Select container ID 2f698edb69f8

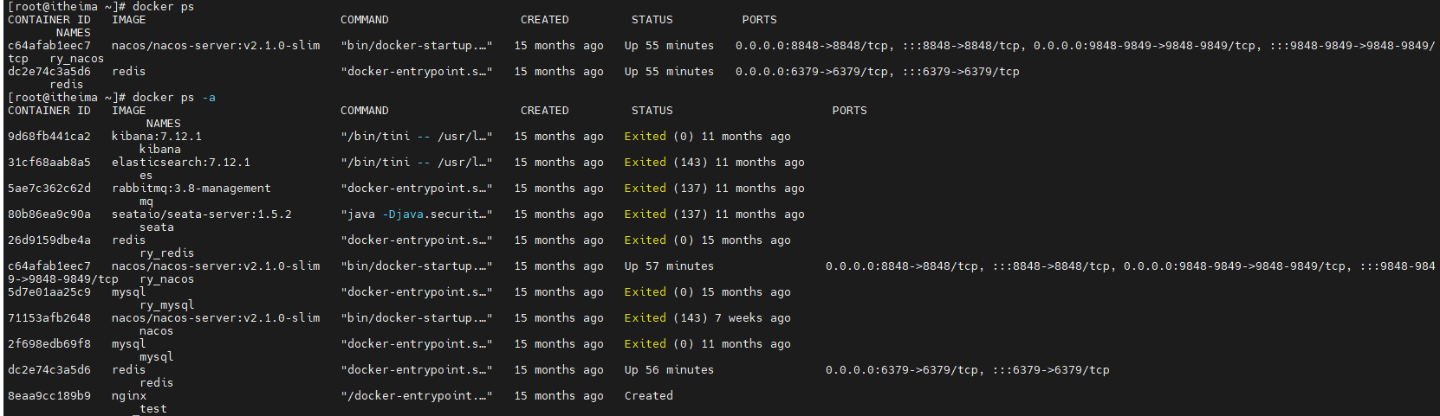point(49,344)
